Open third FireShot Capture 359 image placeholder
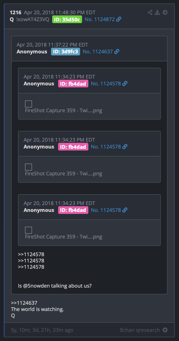Viewport: 179px width, 341px height. coord(29,230)
